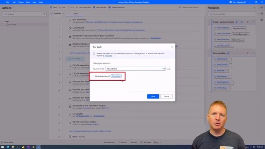Click Search variables field
The image size is (265, 149).
pos(232,14)
